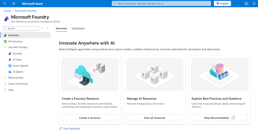Open the notifications bell

(254, 4)
